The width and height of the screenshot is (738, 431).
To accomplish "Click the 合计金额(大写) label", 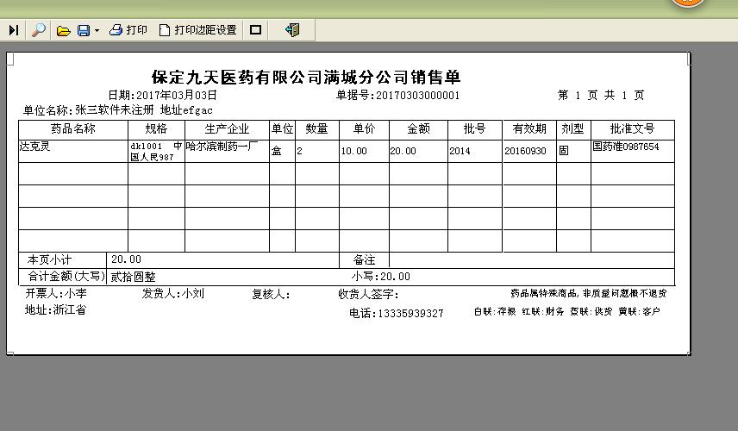I will tap(66, 276).
